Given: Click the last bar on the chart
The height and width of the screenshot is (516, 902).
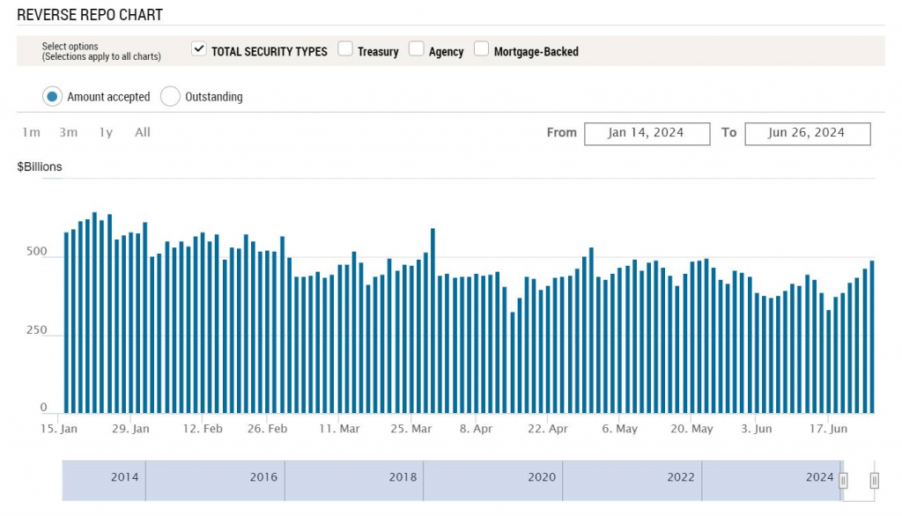Looking at the screenshot, I should 872,336.
